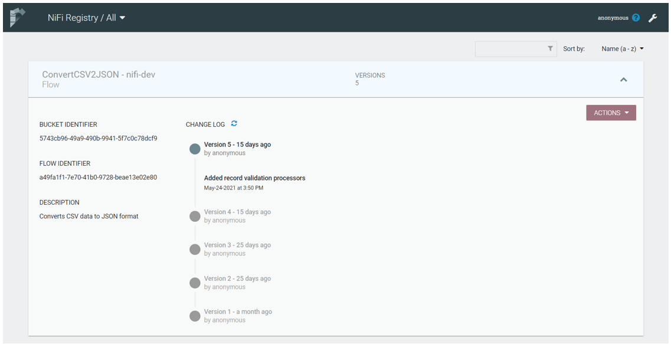
Task: Click the CHANGE LOG heading
Action: pyautogui.click(x=205, y=125)
